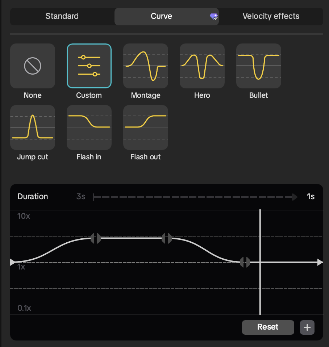Select the third control point at 1x
This screenshot has height=347, width=329.
pyautogui.click(x=245, y=262)
